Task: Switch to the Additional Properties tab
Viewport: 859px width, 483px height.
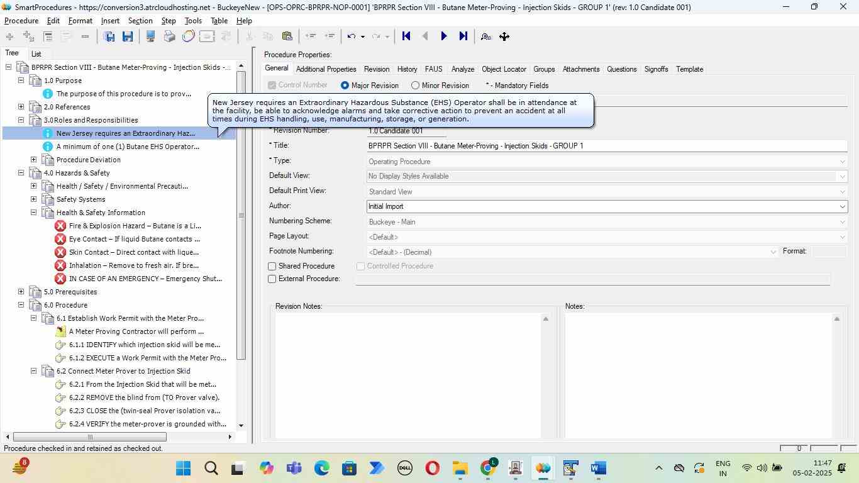Action: point(326,69)
